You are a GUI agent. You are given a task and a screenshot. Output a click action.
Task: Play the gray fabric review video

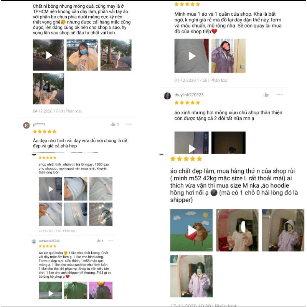[191, 56]
